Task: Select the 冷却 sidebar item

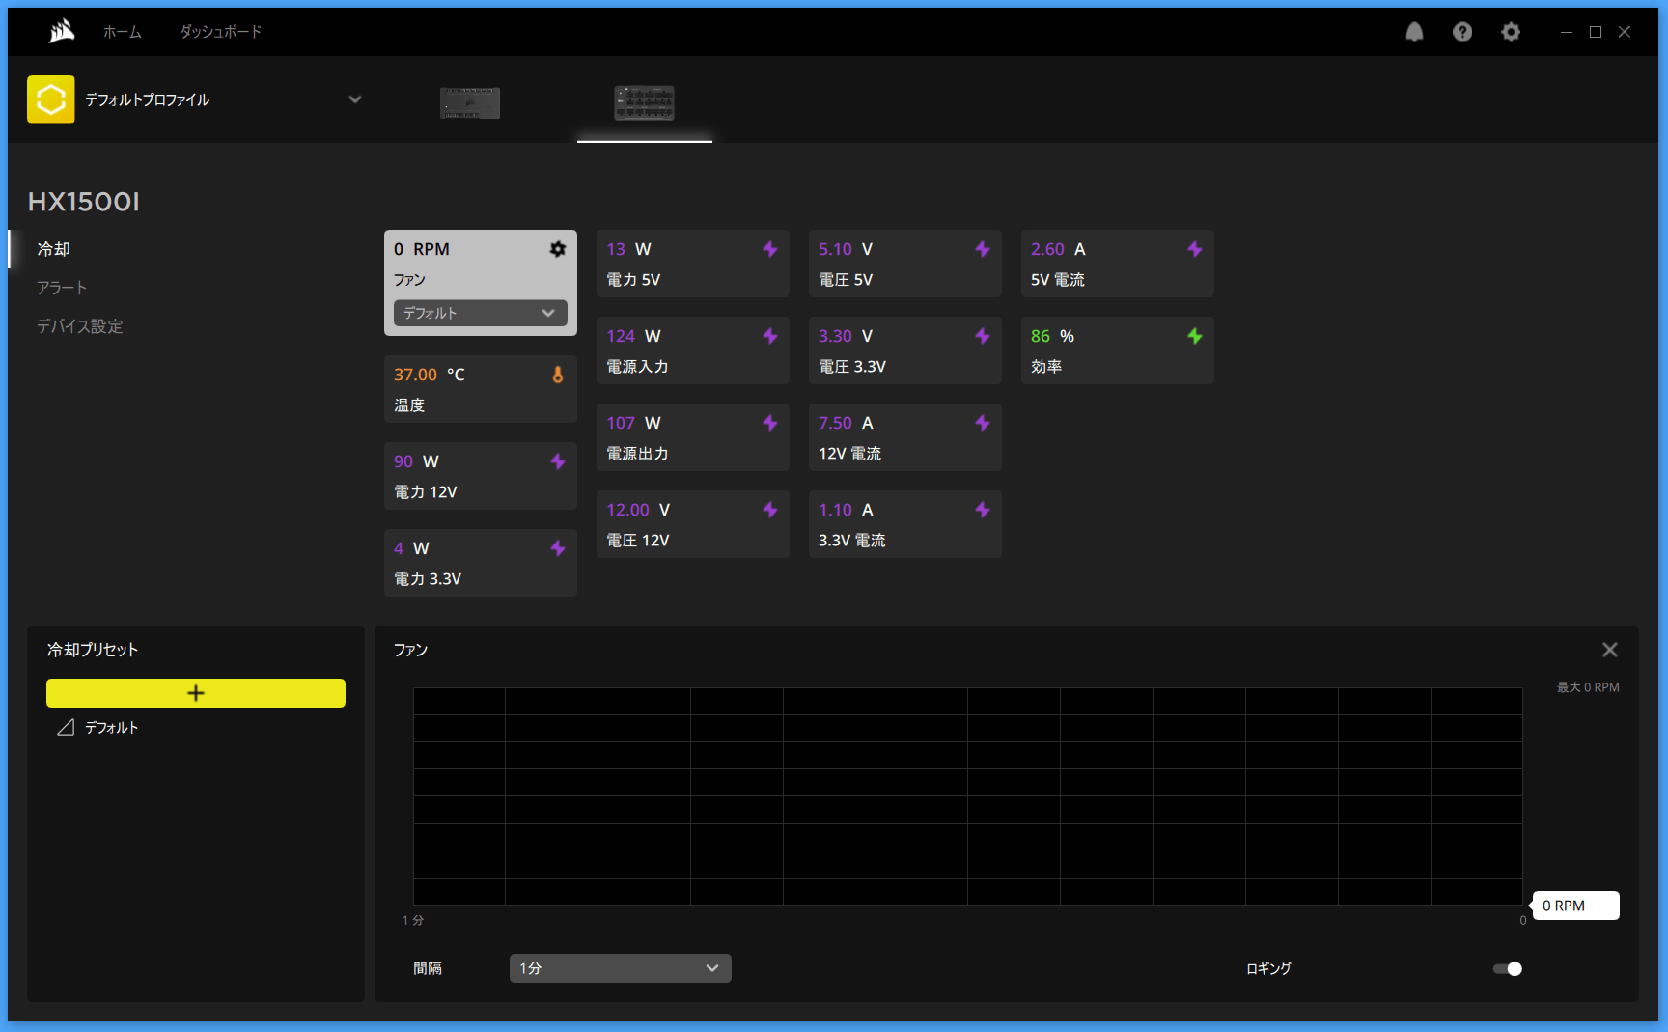Action: pos(54,249)
